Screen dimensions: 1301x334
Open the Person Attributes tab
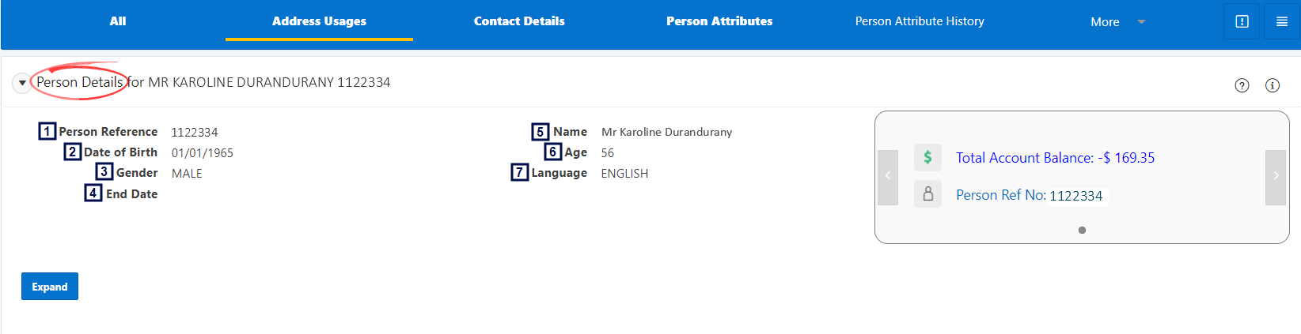pos(719,21)
